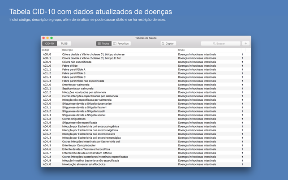
Task: Select row 'Intoxicação alimentar estafilocócica'
Action: pyautogui.click(x=146, y=164)
